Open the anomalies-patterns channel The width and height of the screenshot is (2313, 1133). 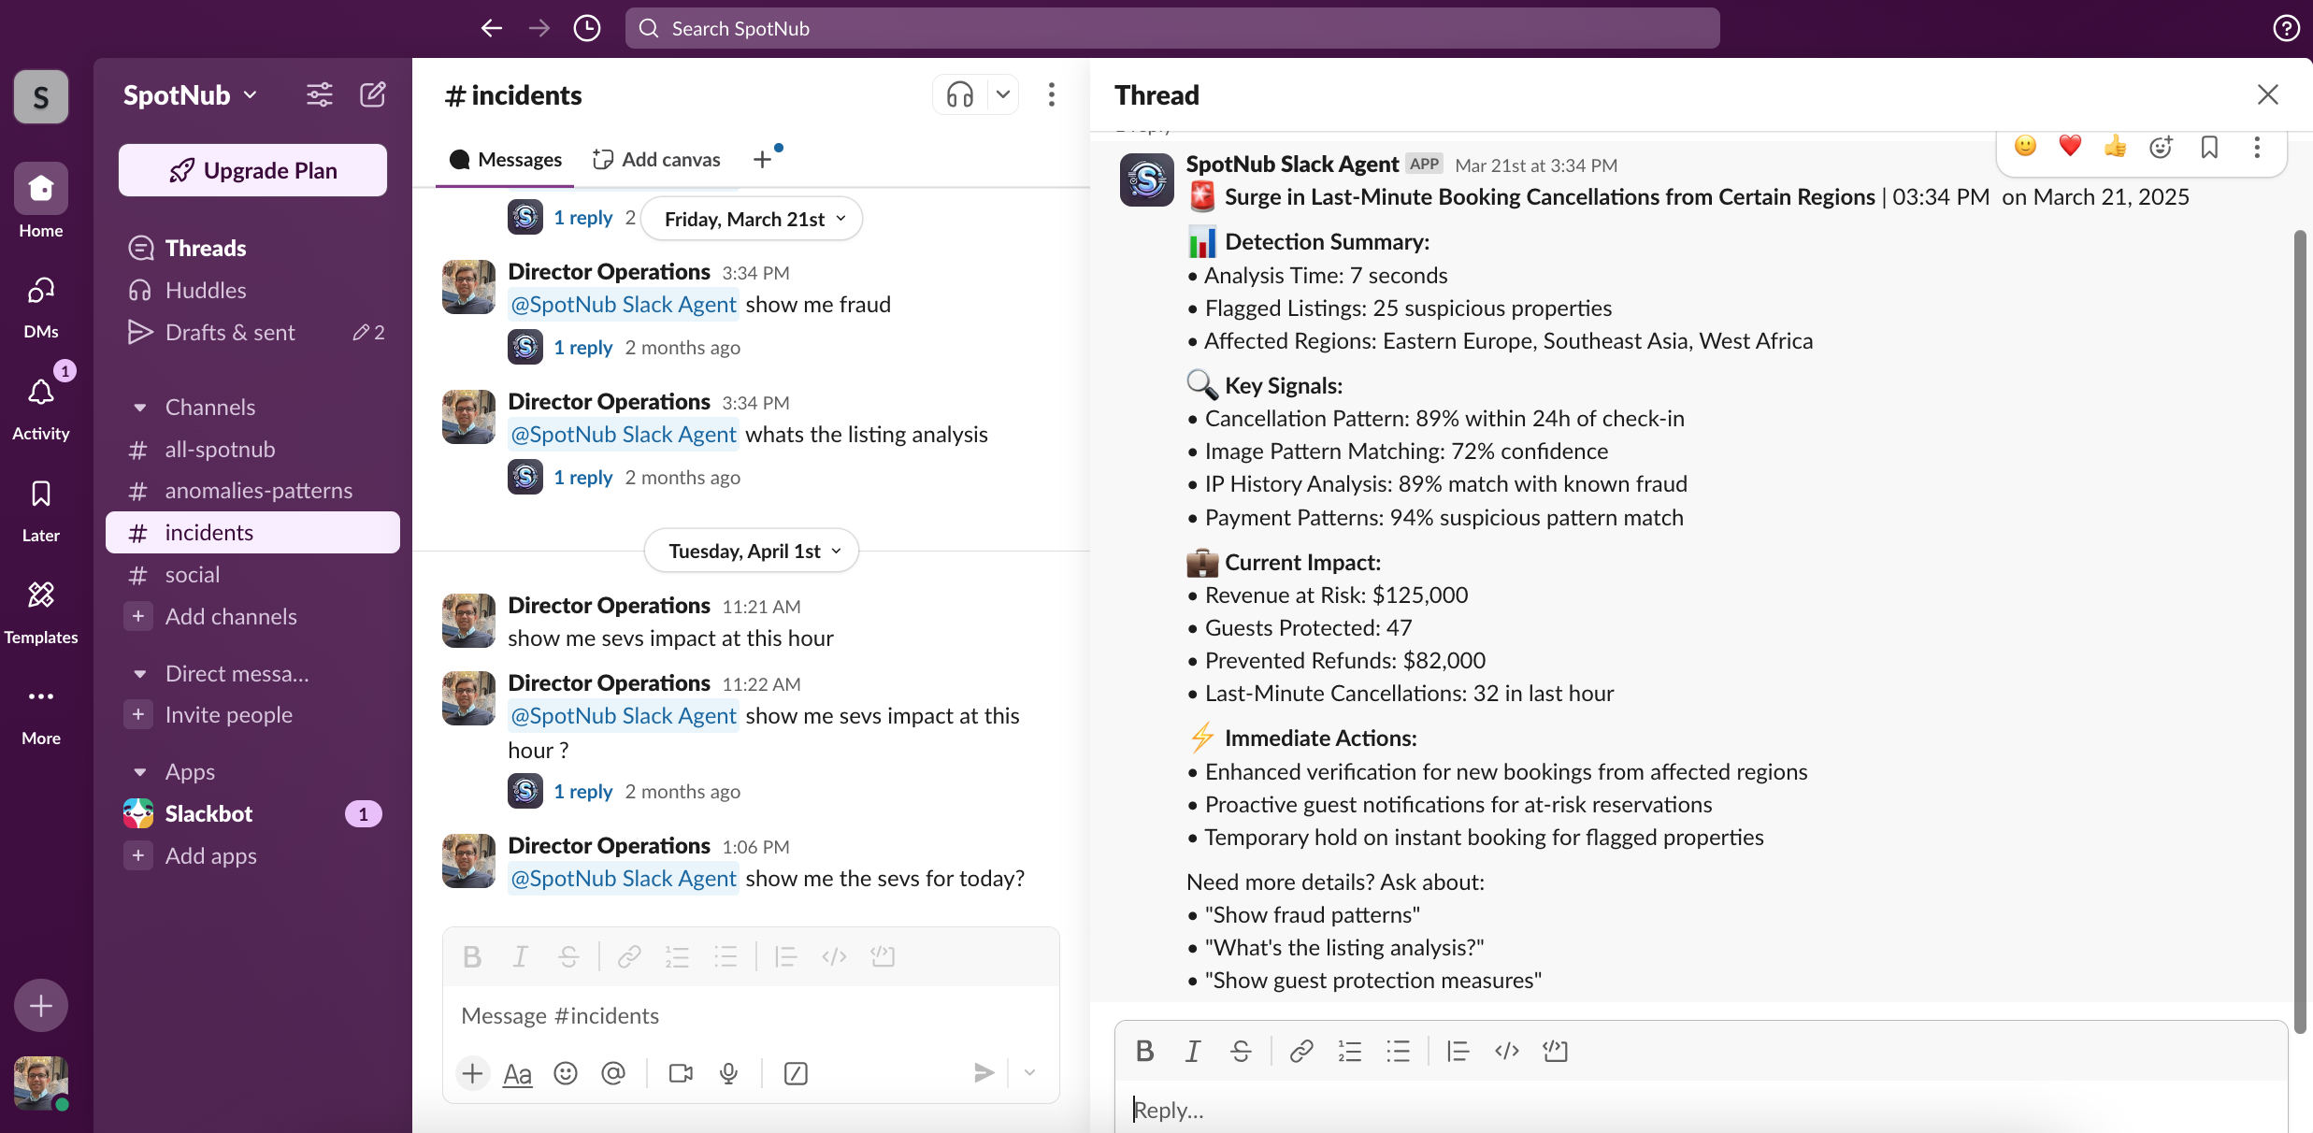point(252,490)
